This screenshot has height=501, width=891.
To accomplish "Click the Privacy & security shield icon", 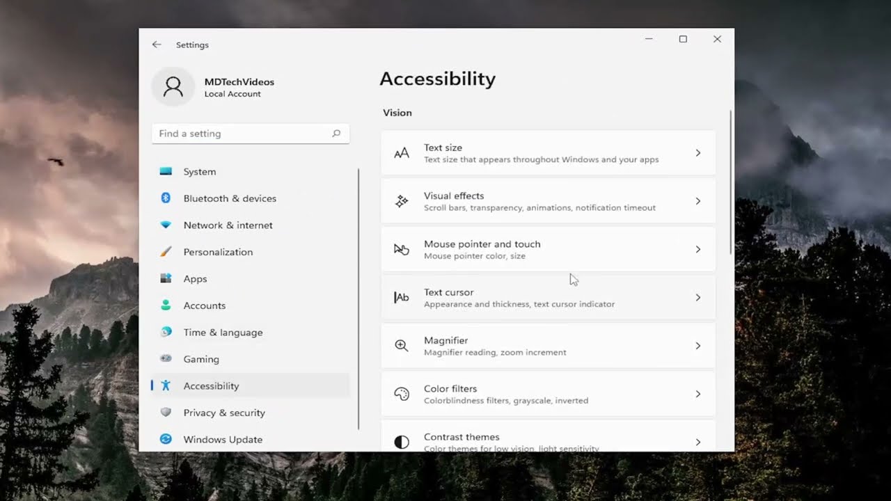I will pyautogui.click(x=166, y=413).
